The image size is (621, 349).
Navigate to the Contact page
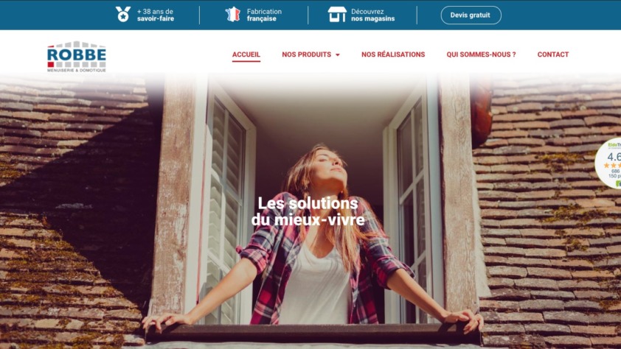553,54
